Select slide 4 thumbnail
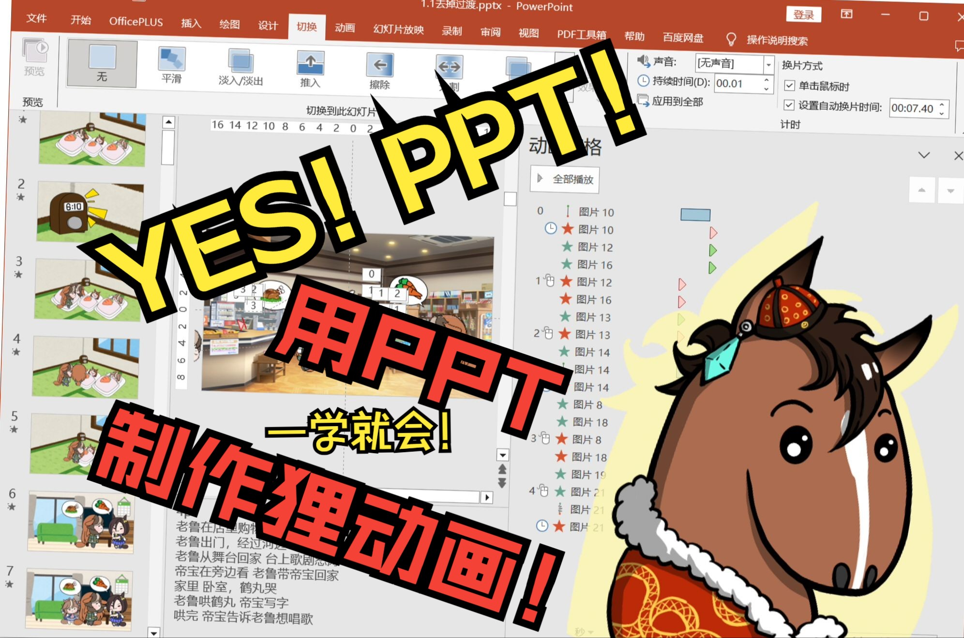This screenshot has width=964, height=638. [86, 367]
